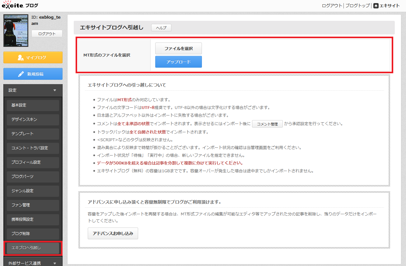Click アドバンスお申し込み button
406x266 pixels.
click(113, 233)
